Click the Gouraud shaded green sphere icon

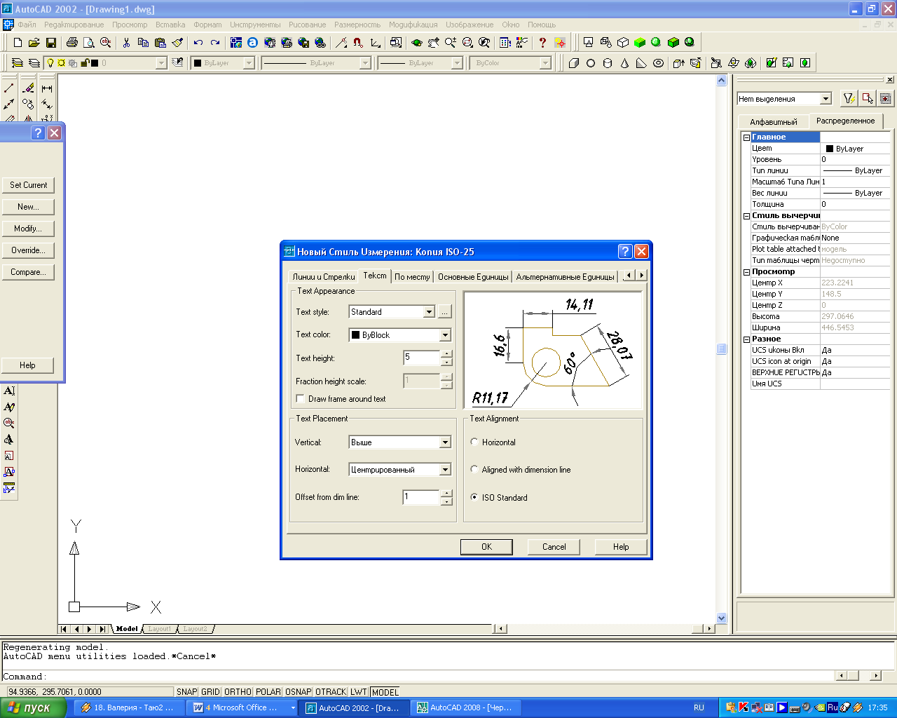[656, 43]
